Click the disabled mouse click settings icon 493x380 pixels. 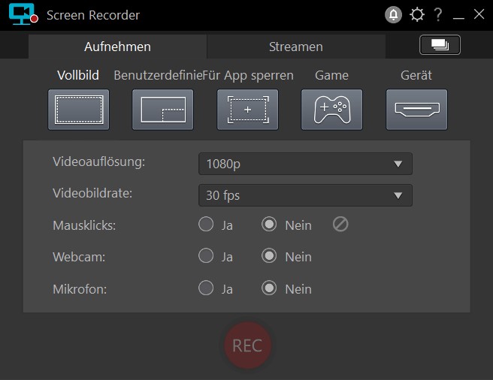tap(340, 225)
